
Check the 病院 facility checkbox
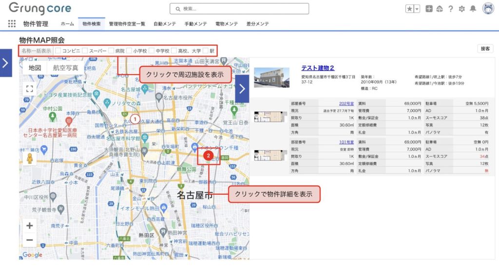point(112,50)
